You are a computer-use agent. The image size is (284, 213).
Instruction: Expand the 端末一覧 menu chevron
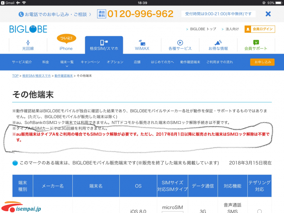pyautogui.click(x=67, y=66)
